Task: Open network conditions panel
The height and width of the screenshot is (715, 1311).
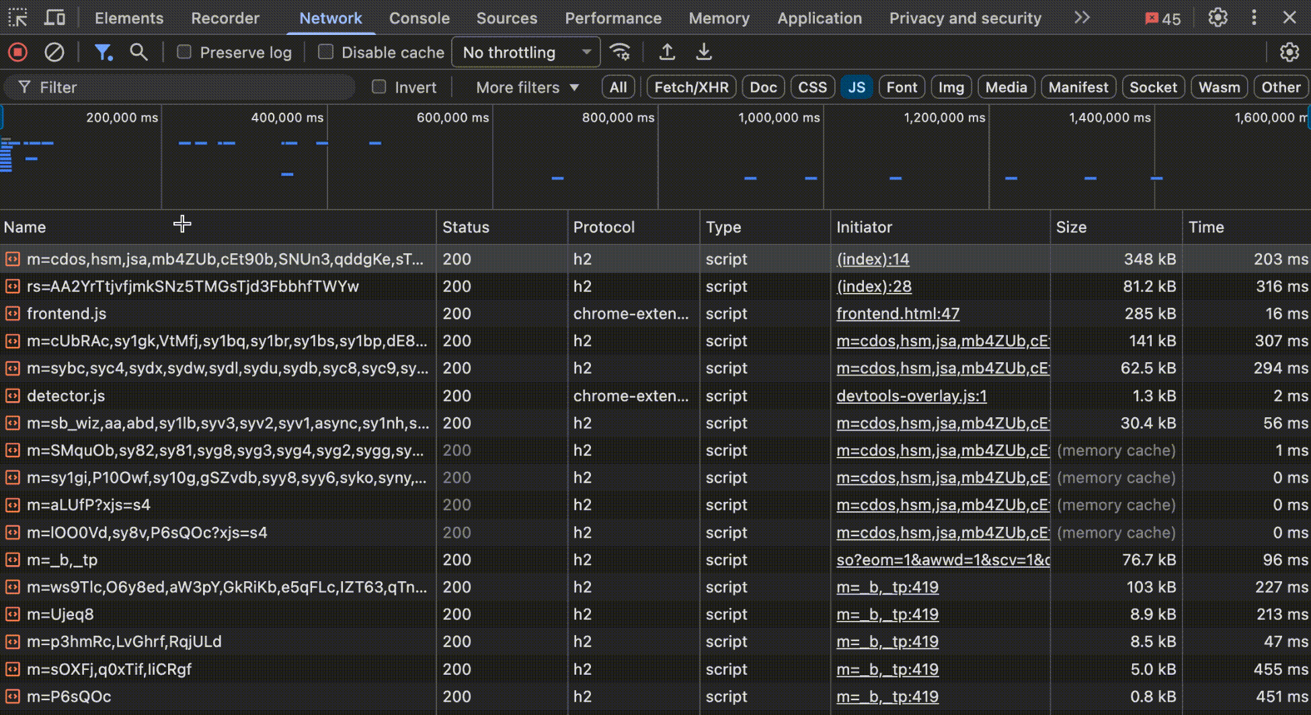Action: [x=620, y=52]
